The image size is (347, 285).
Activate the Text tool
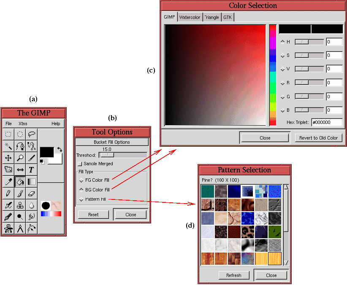(x=32, y=170)
